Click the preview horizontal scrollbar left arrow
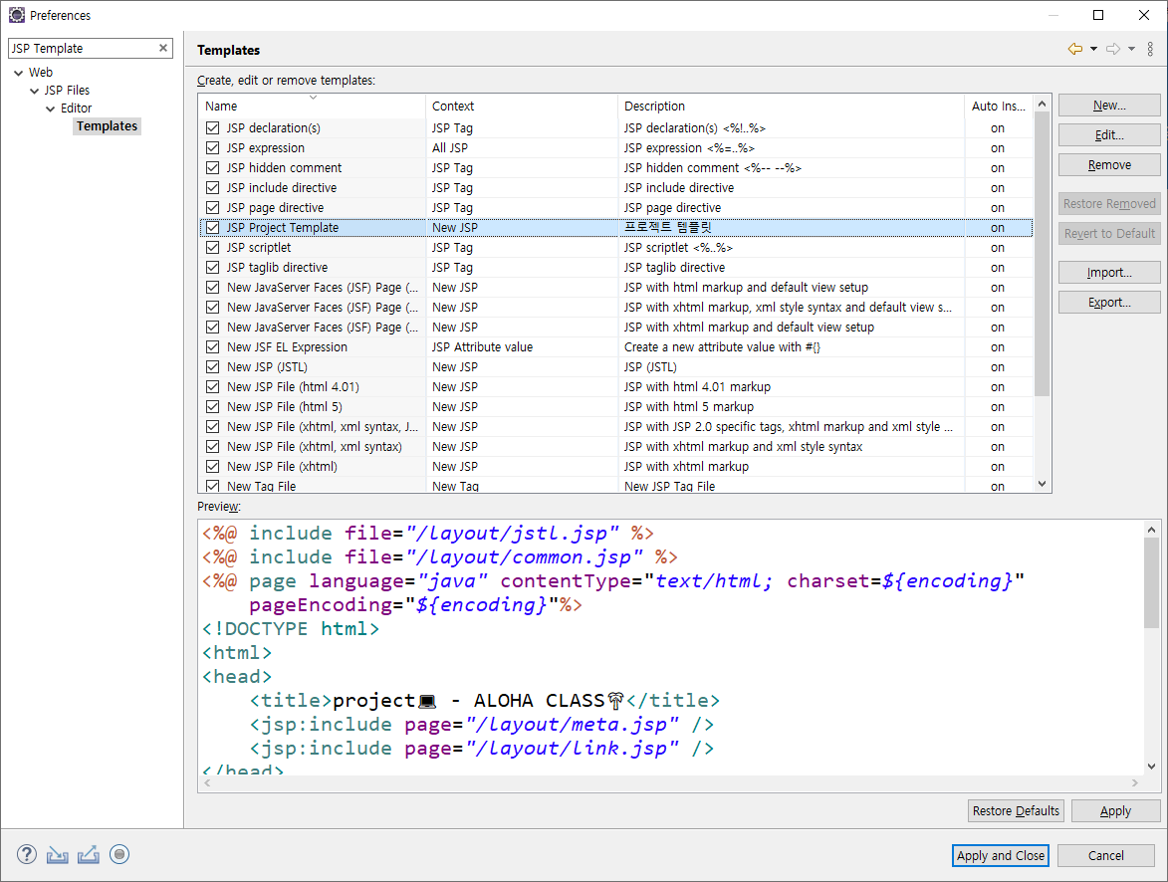 [x=207, y=782]
